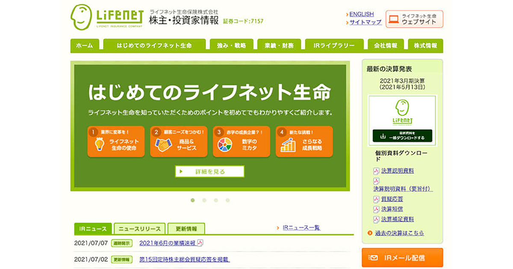
Task: Select the second carousel dot
Action: (204, 200)
